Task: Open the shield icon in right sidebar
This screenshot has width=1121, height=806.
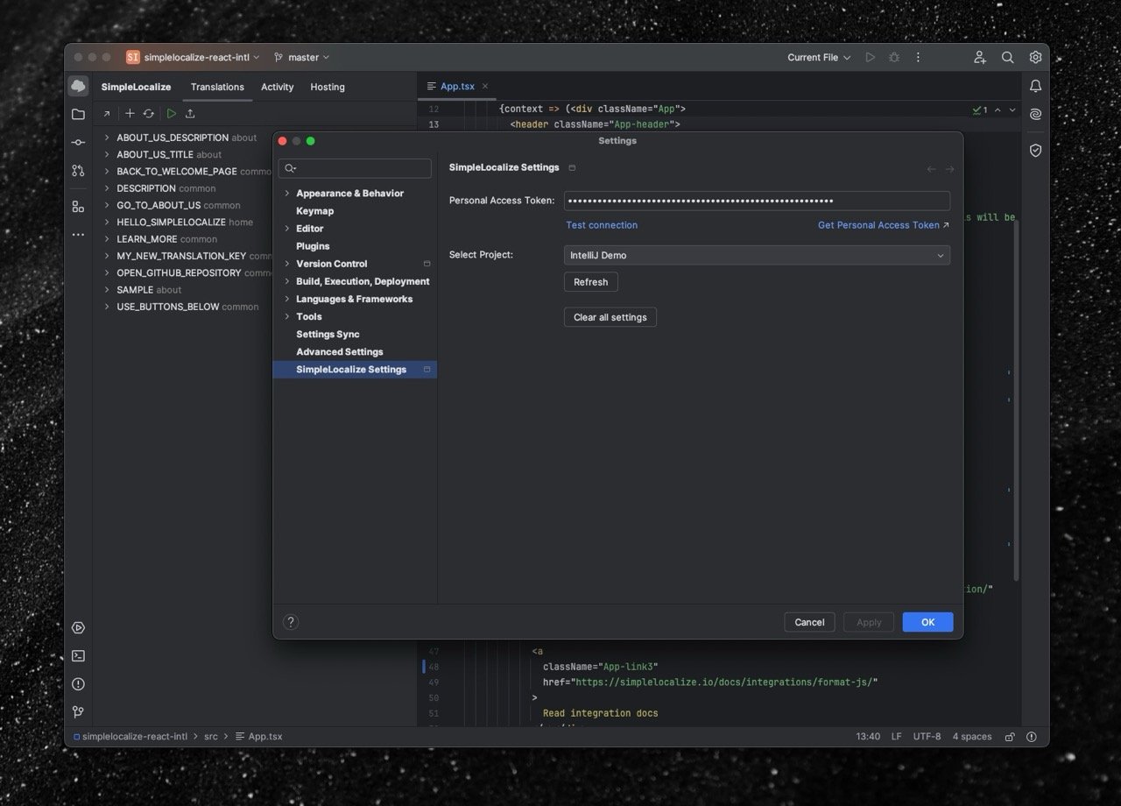Action: [x=1035, y=151]
